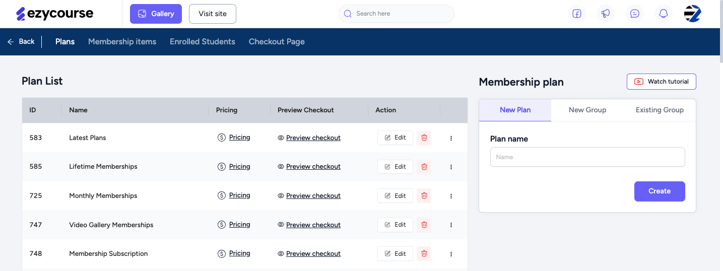
Task: Edit the Membership Subscription plan
Action: pyautogui.click(x=395, y=254)
